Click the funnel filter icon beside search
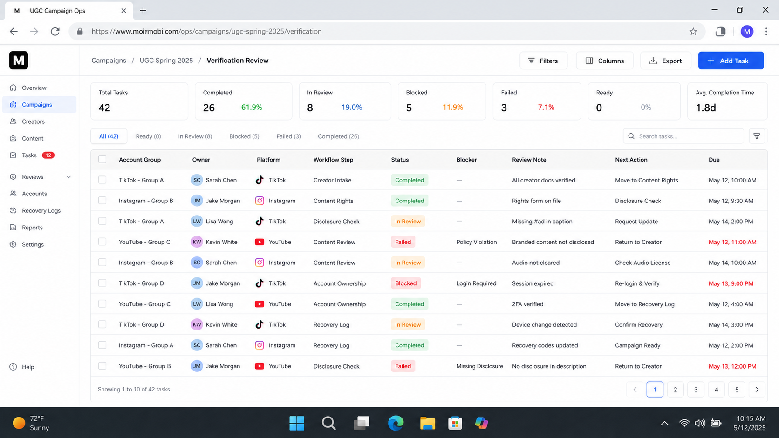Screen dimensions: 779x438 point(757,136)
